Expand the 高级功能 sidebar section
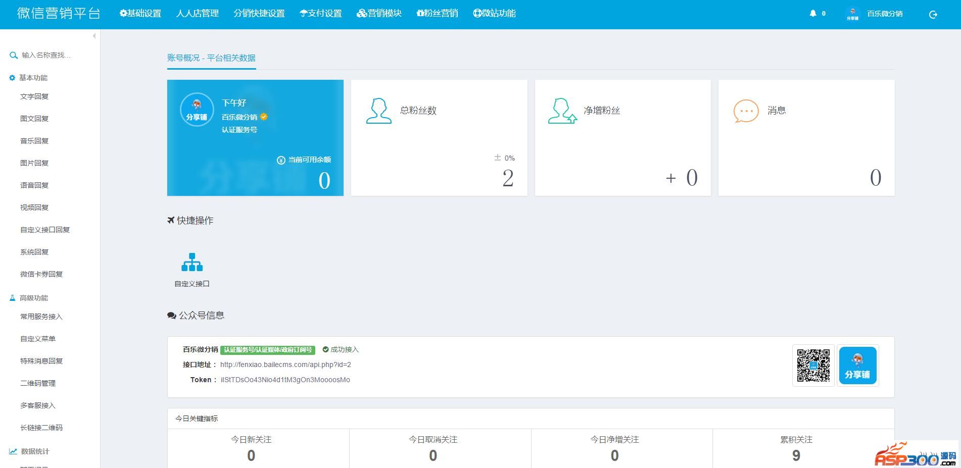The image size is (961, 468). pyautogui.click(x=33, y=298)
